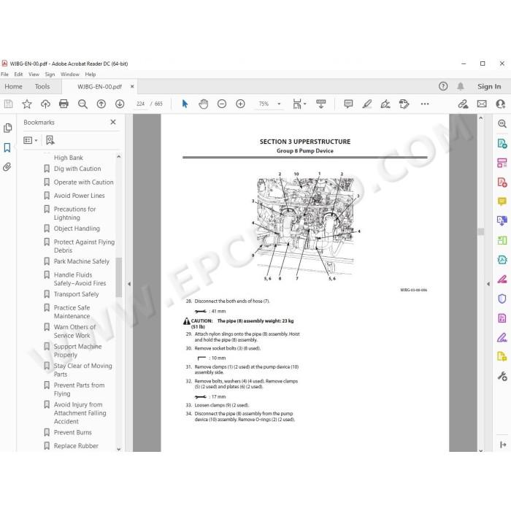This screenshot has width=511, height=511.
Task: Toggle the Page Thumbnails panel icon
Action: pos(7,128)
